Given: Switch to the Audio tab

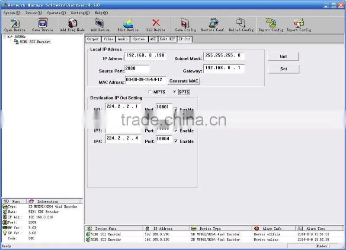Looking at the screenshot, I should pos(123,39).
